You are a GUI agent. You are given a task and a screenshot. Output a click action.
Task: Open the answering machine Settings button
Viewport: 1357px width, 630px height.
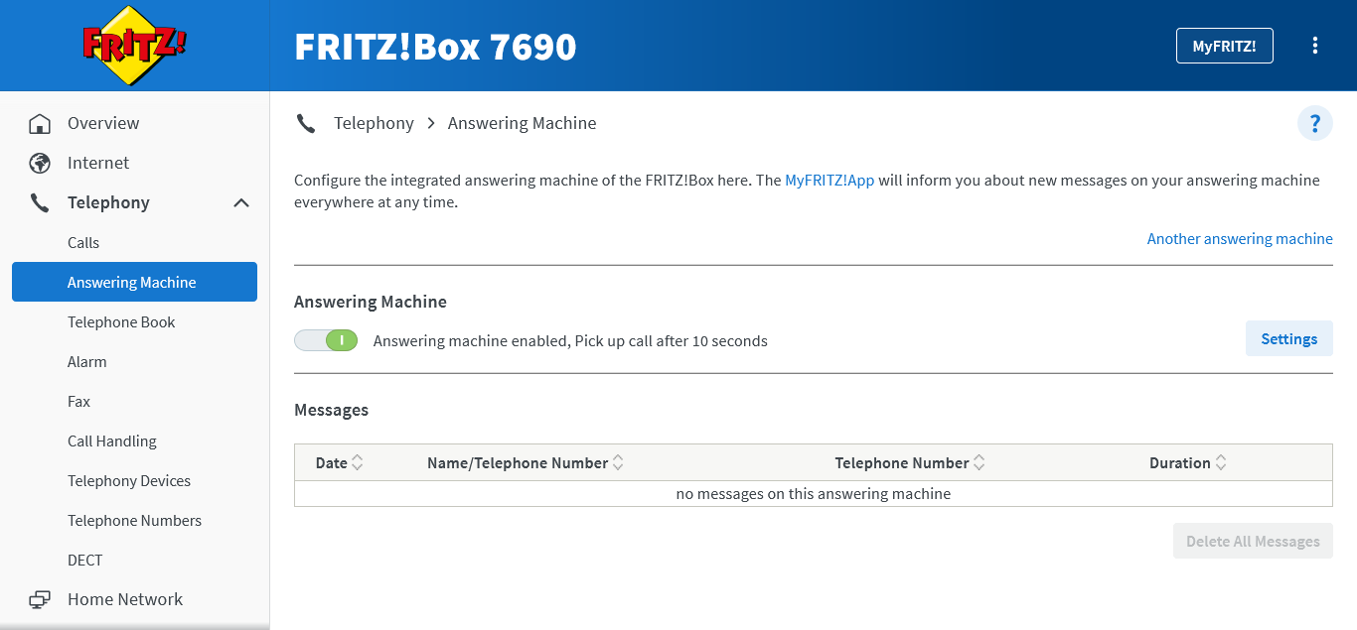tap(1288, 339)
